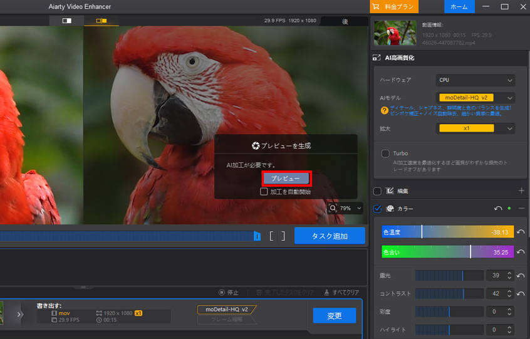Viewport: 530px width, 339px height.
Task: Reset the 色温度 color temperature value
Action: click(x=521, y=232)
